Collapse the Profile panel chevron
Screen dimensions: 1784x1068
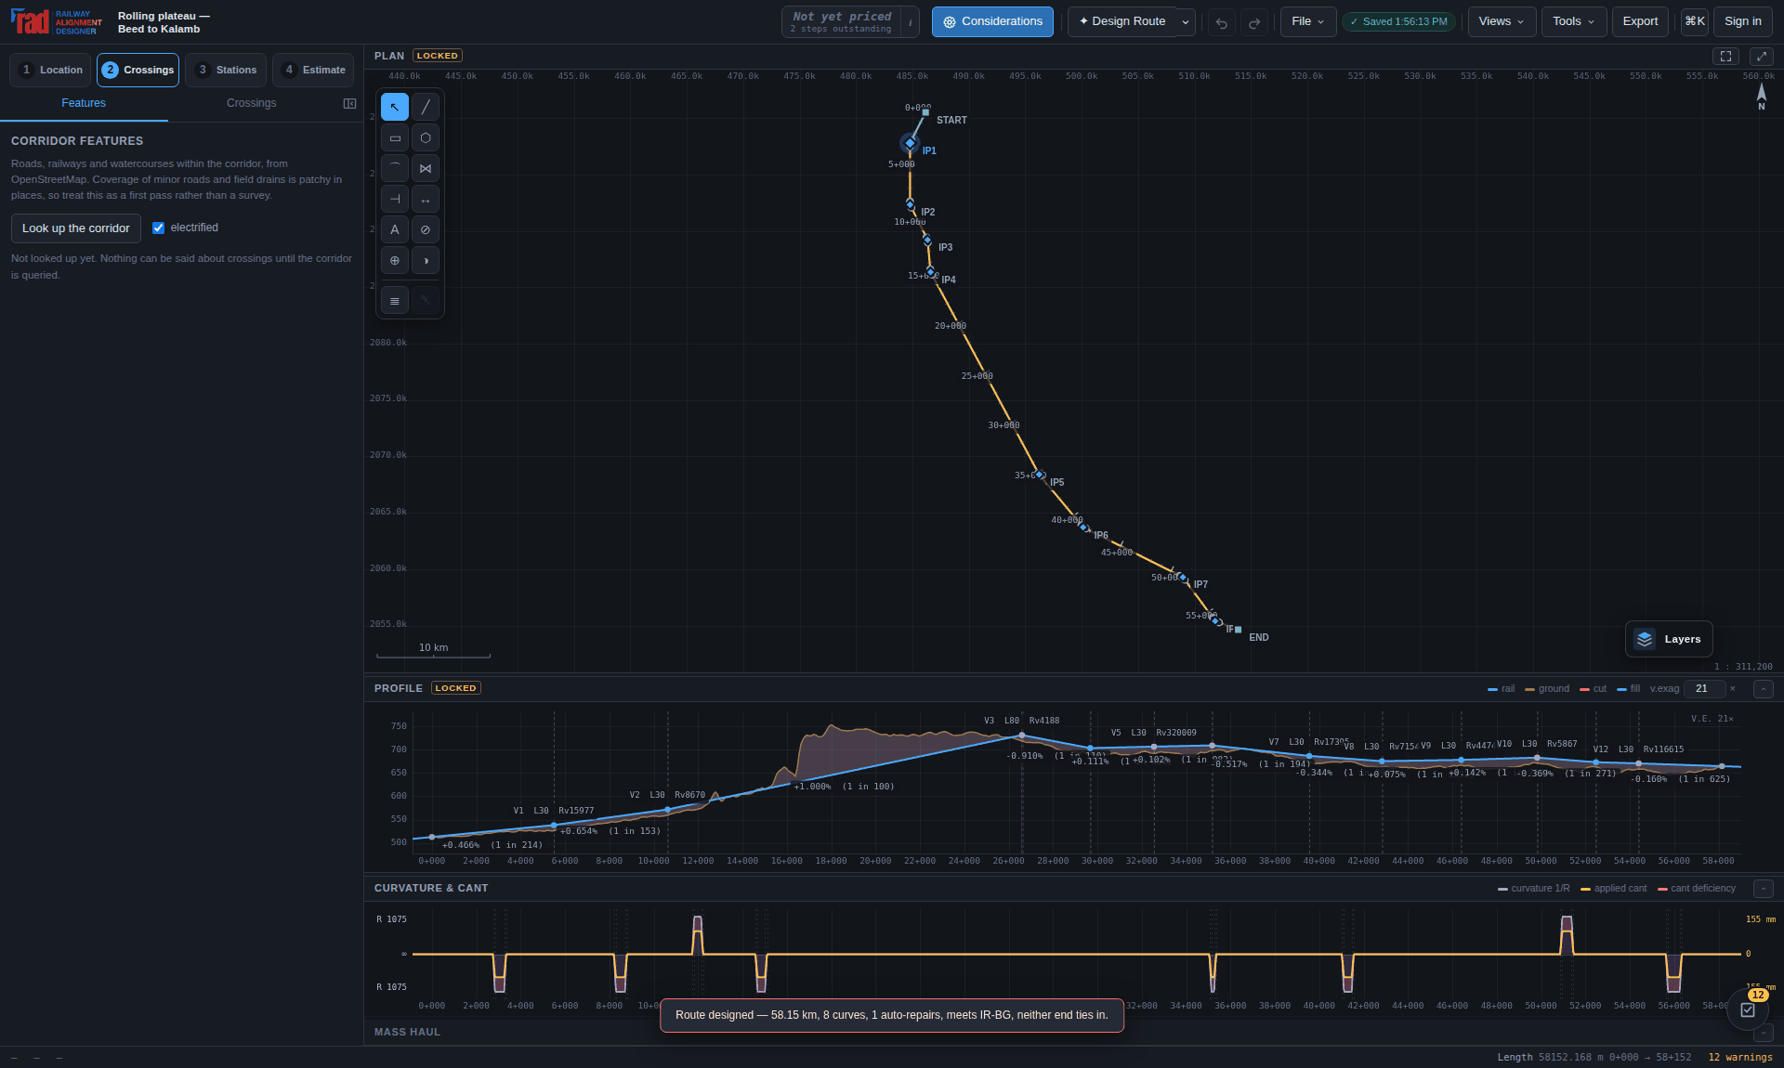click(1764, 689)
